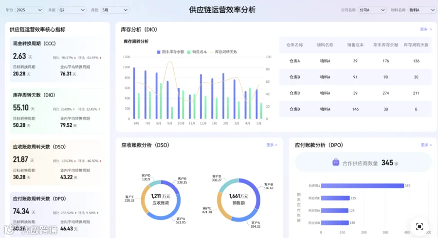This screenshot has height=238, width=438.
Task: Select the 应收账款周转天数 (DSO) card
Action: [x=57, y=163]
